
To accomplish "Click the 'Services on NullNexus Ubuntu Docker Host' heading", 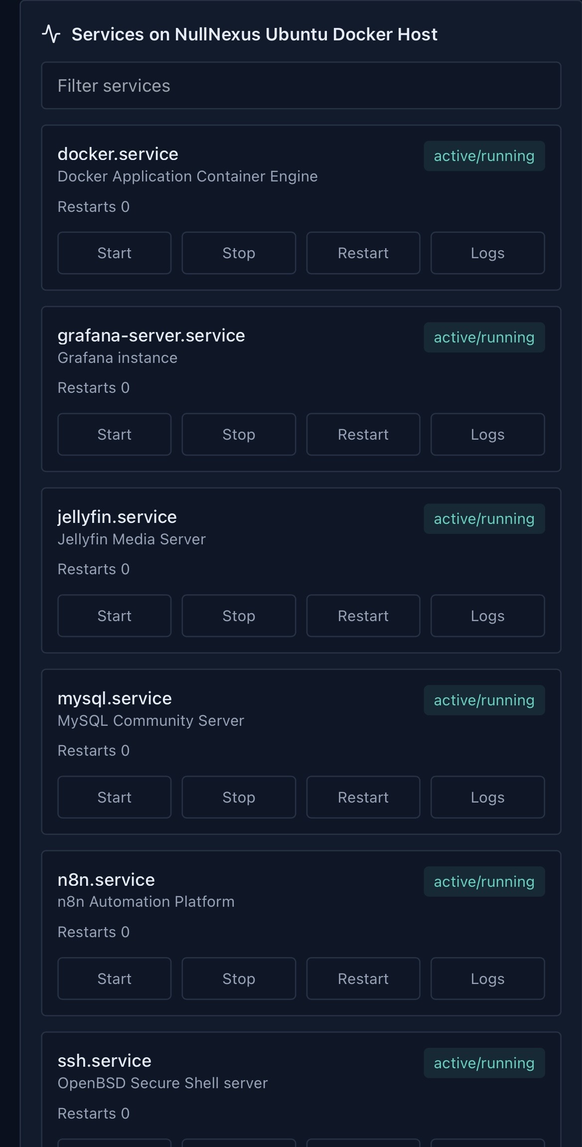I will click(255, 34).
